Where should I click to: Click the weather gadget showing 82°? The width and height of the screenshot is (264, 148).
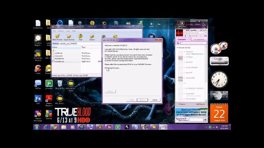[x=219, y=95]
